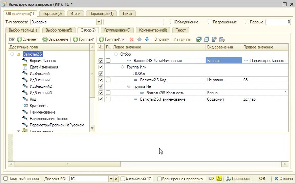
Task: Click the calendar icon of ДатаИзменения field
Action: click(25, 67)
